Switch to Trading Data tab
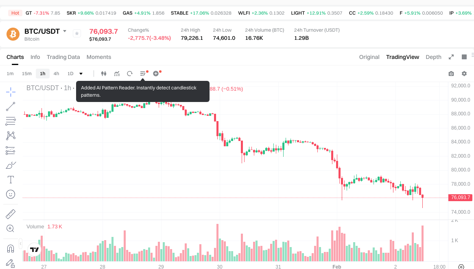The image size is (474, 269). click(x=63, y=57)
